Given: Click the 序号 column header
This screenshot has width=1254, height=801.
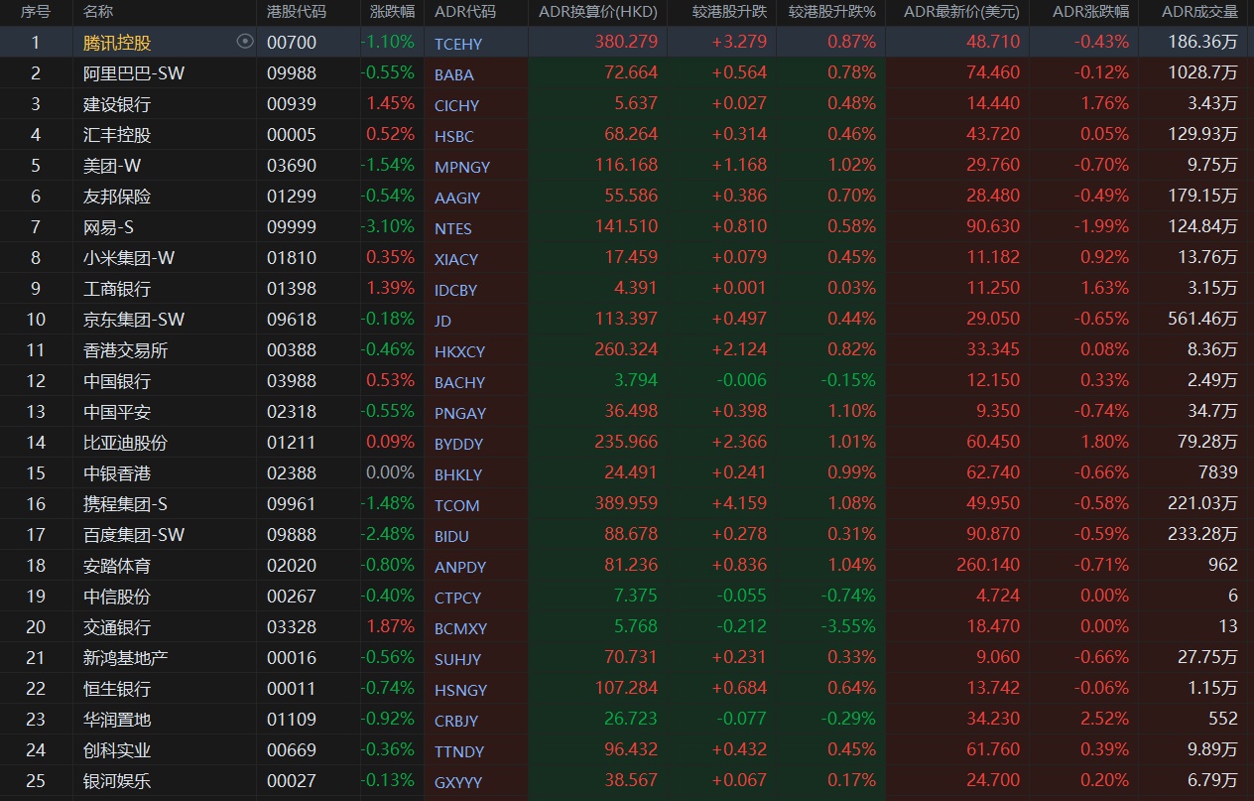Looking at the screenshot, I should coord(35,12).
